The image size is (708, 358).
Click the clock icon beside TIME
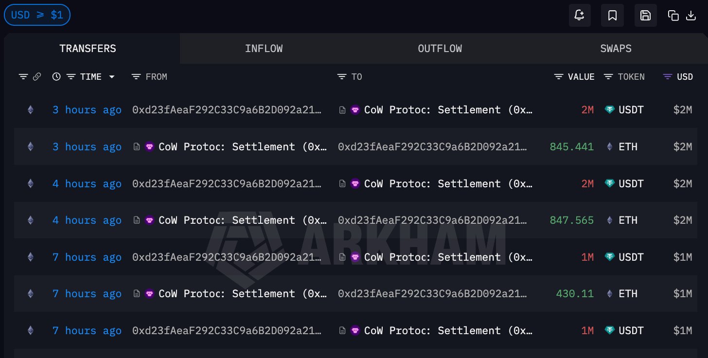click(56, 77)
